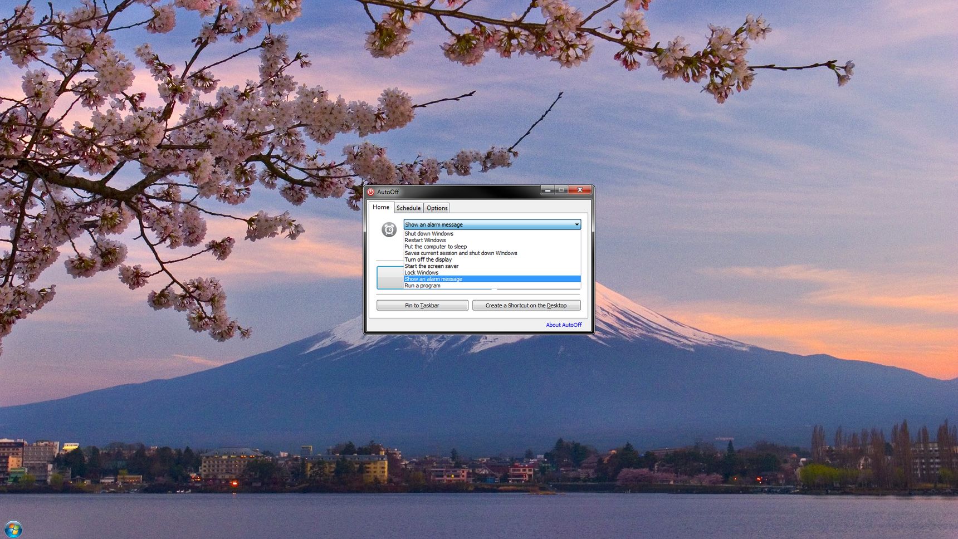Choose 'Run a program' option
Viewport: 958px width, 539px height.
tap(492, 286)
